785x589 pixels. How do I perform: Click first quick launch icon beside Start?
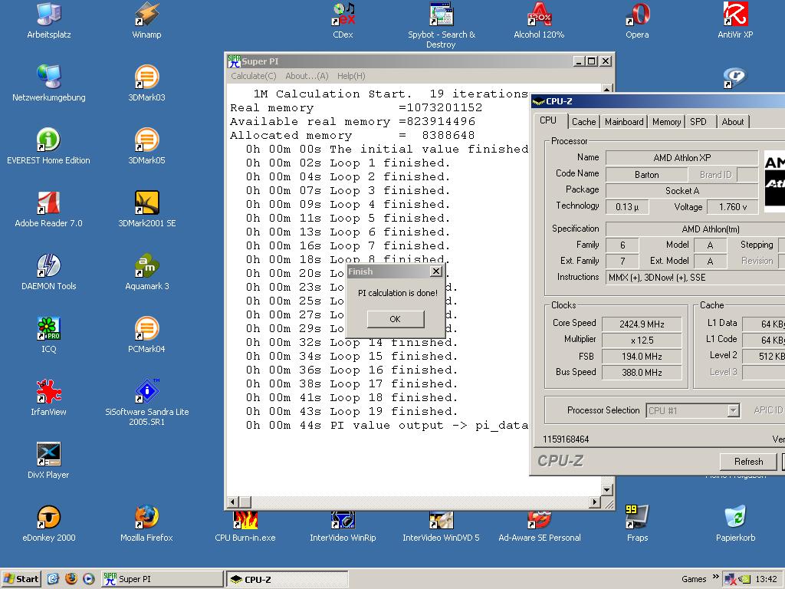(53, 579)
